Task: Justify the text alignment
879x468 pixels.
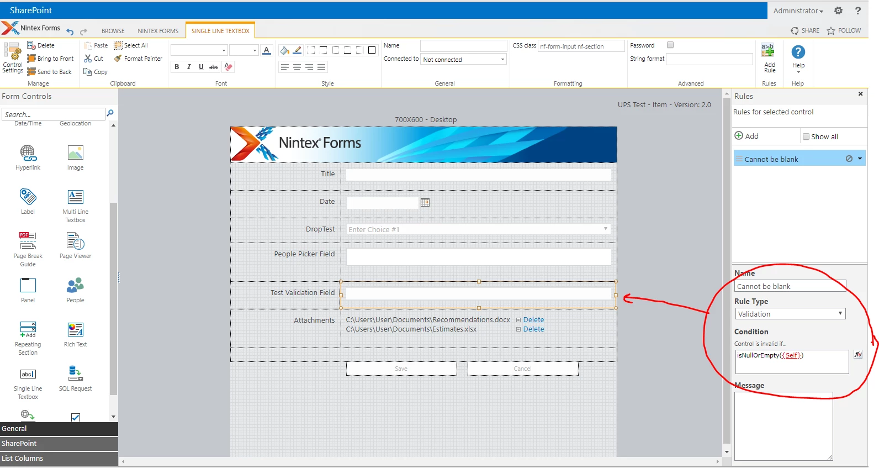Action: [x=321, y=67]
